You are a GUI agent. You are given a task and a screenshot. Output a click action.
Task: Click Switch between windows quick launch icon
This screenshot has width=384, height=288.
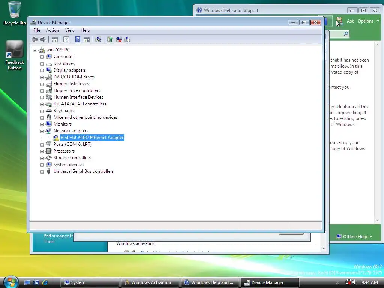click(36, 282)
